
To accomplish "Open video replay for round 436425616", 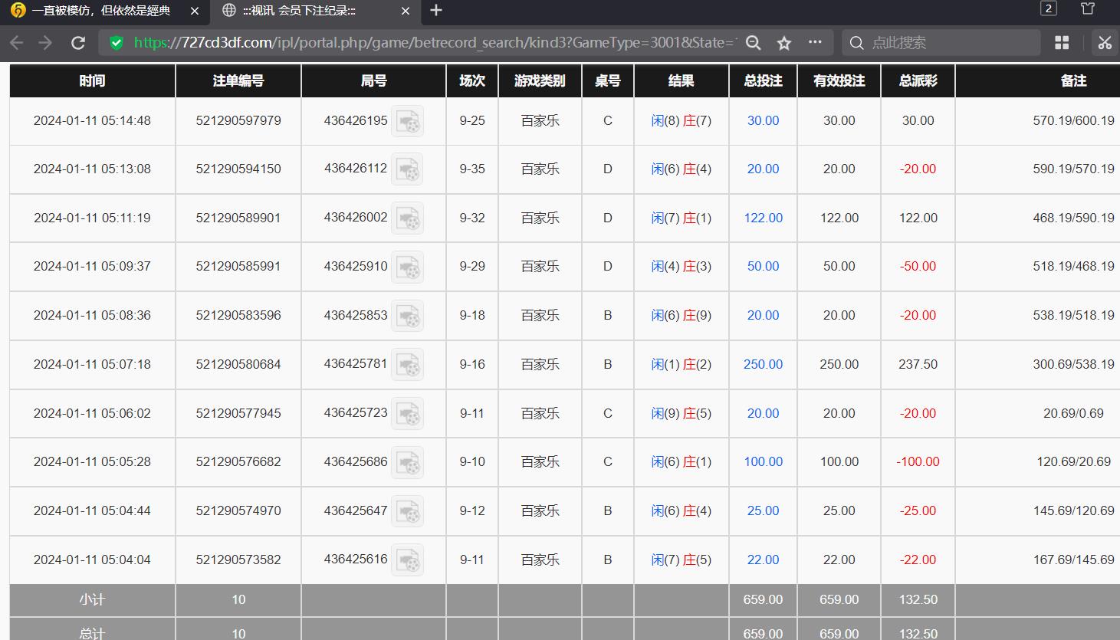I will [x=407, y=560].
